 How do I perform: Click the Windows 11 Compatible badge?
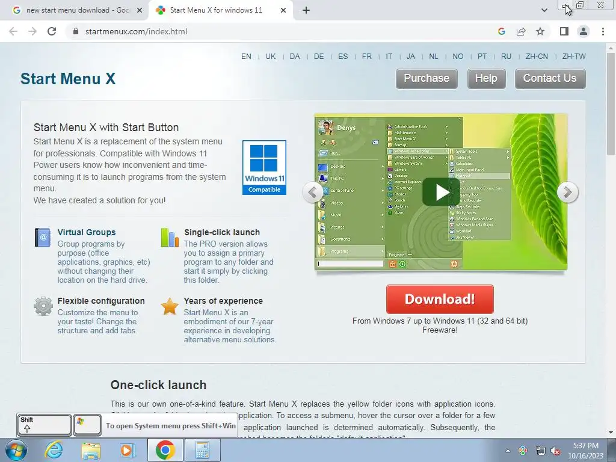pyautogui.click(x=264, y=167)
